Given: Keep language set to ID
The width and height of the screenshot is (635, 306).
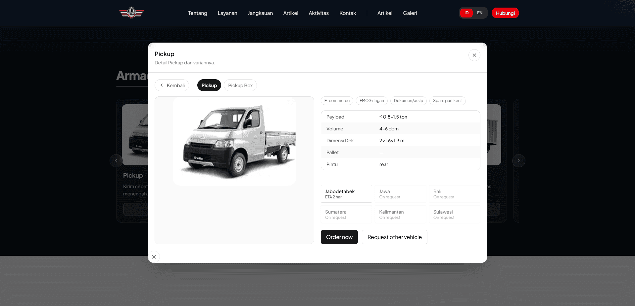Looking at the screenshot, I should click(x=466, y=13).
